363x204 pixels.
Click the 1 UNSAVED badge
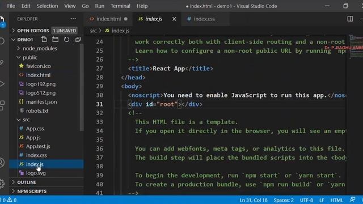[x=64, y=31]
